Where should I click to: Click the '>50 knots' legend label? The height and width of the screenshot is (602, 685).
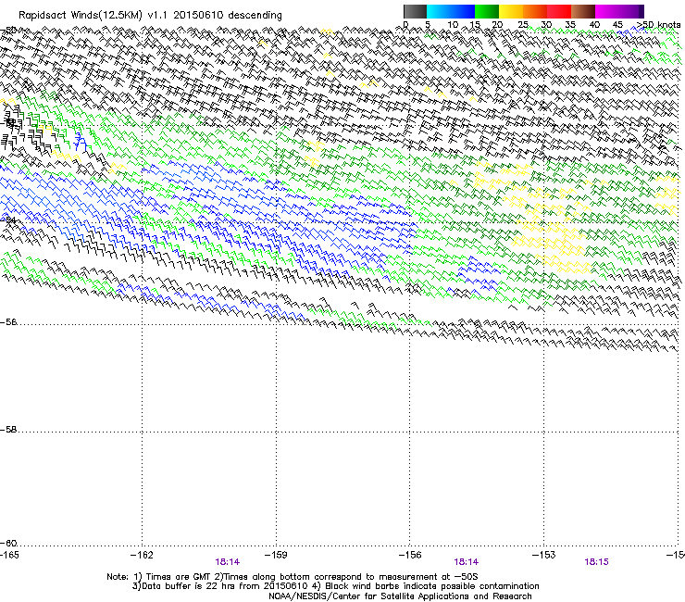point(658,25)
